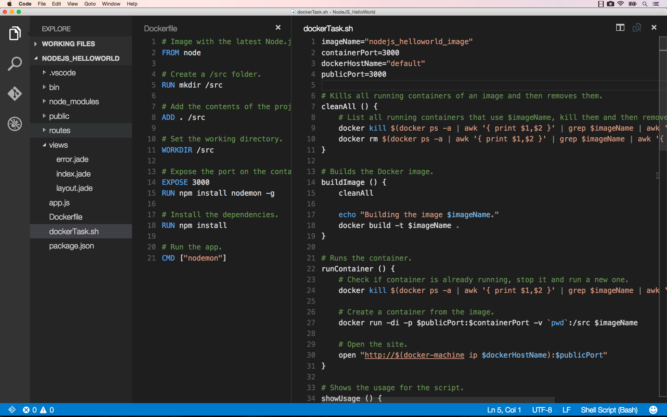Open the Edit menu
This screenshot has width=667, height=417.
click(56, 4)
